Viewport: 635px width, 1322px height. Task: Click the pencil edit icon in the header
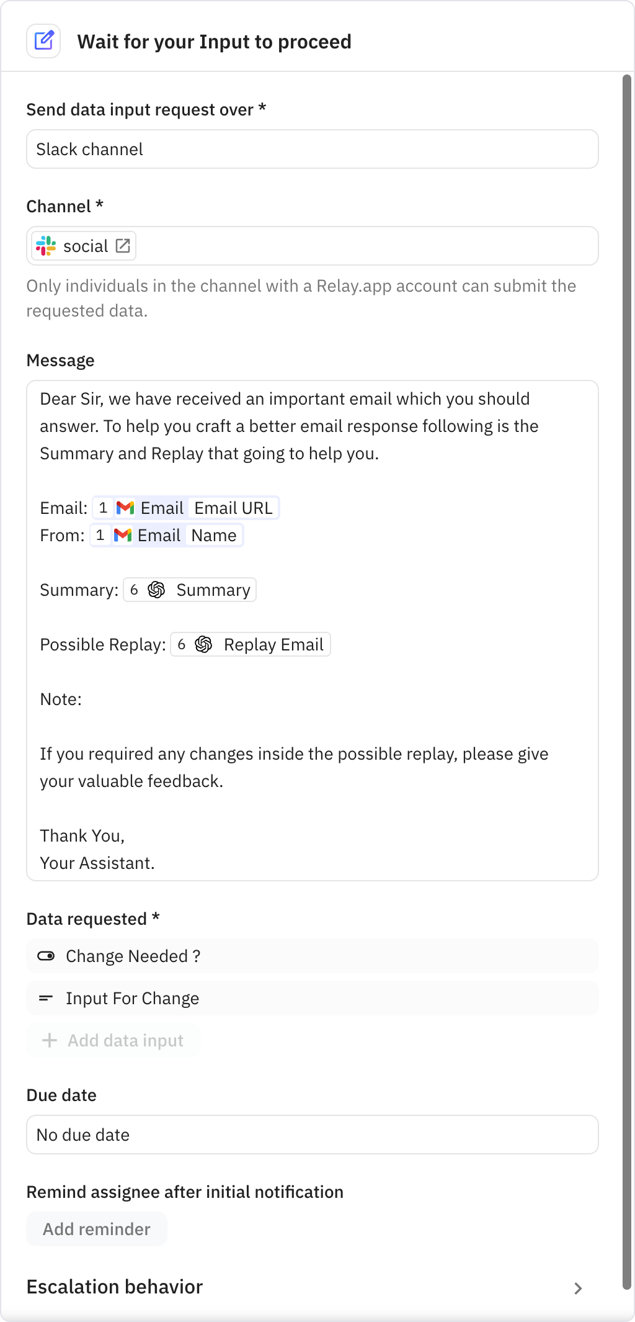click(x=43, y=41)
